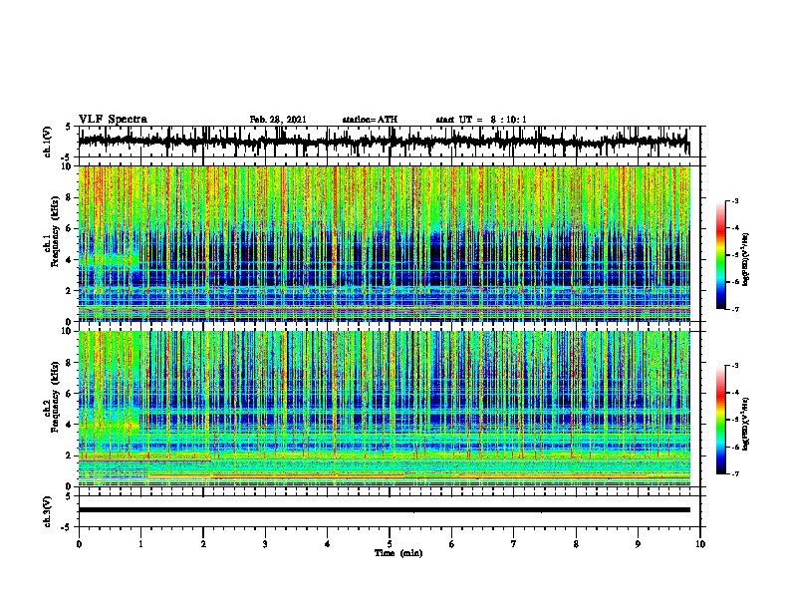Click the time axis tick label "5"
The height and width of the screenshot is (610, 789).
(x=390, y=543)
